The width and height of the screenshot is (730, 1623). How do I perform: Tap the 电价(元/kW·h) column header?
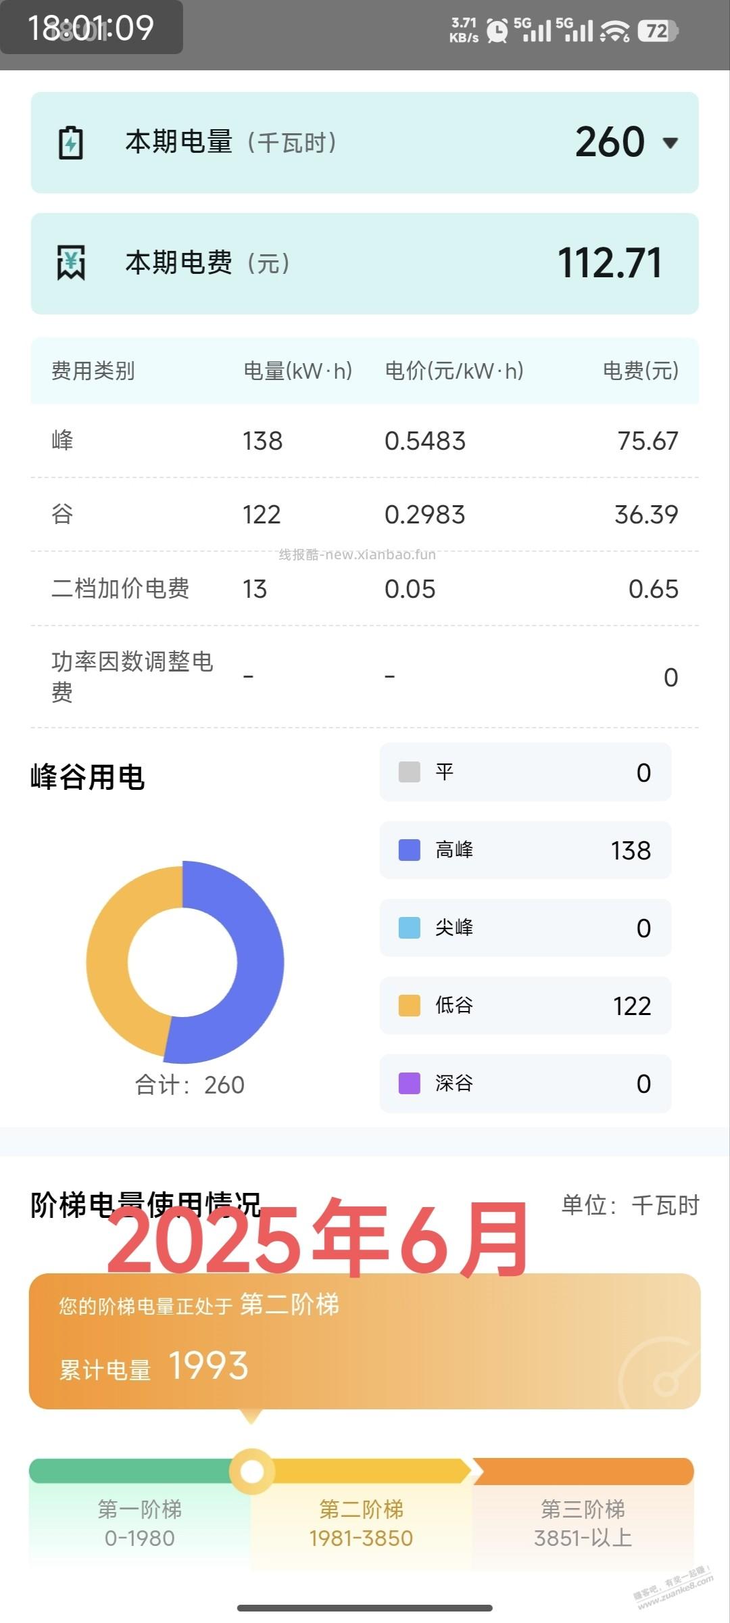454,371
